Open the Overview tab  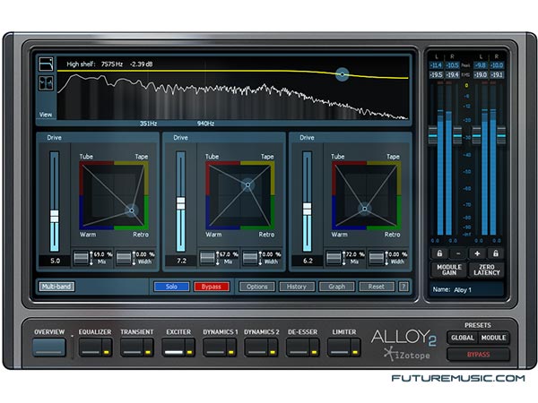[x=49, y=347]
